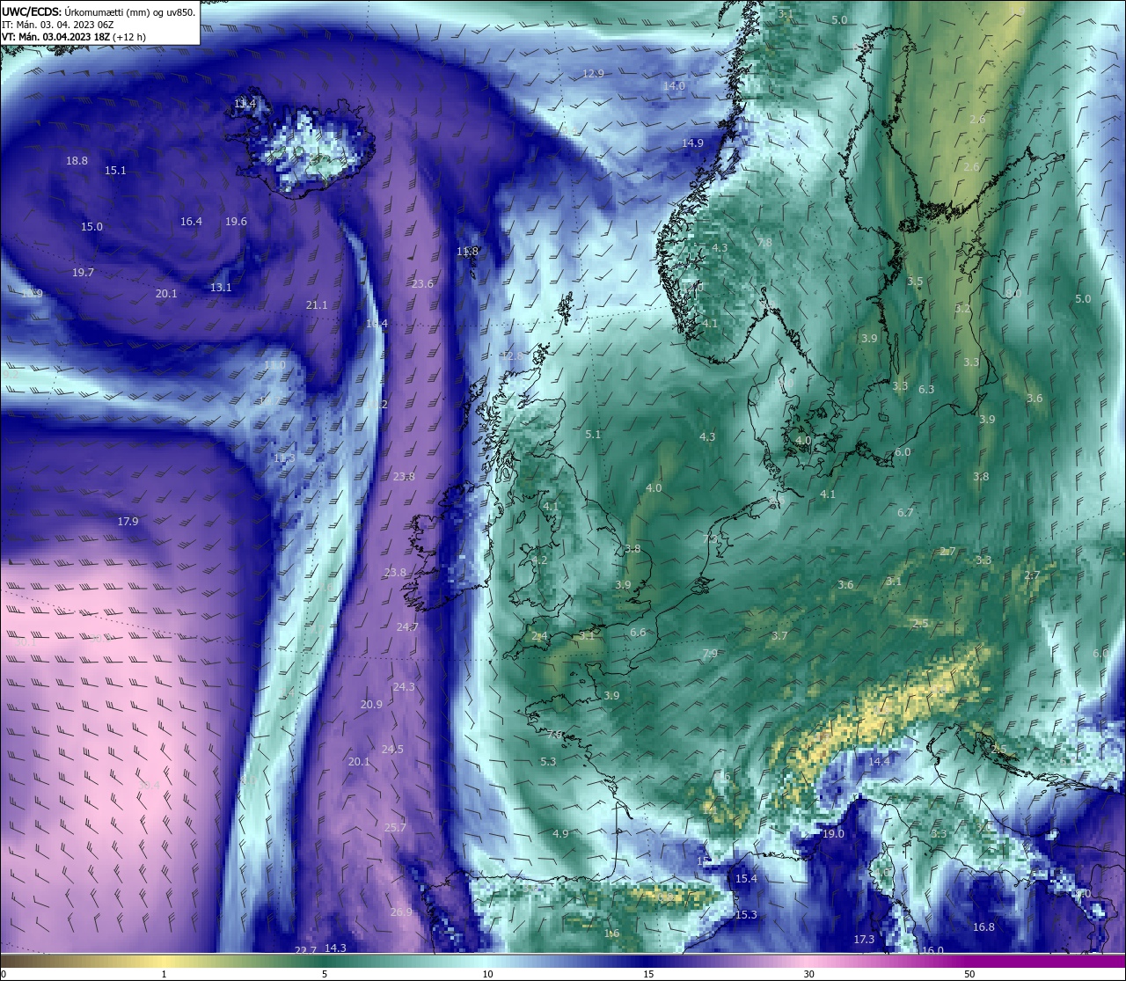Select the 24.7 value south of Ireland
This screenshot has width=1126, height=981.
coord(407,627)
